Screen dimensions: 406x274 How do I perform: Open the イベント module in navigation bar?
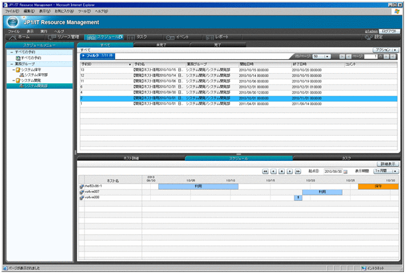(179, 37)
